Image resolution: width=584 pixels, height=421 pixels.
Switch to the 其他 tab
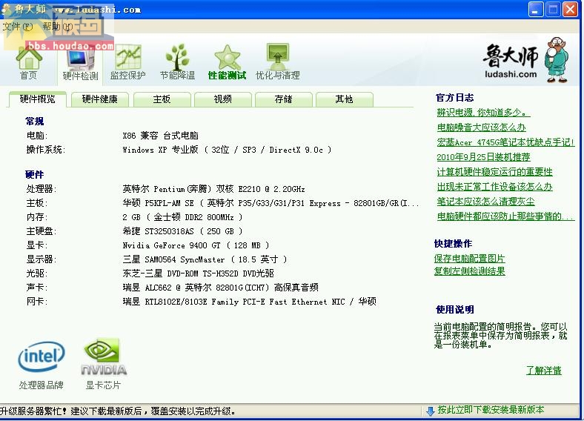pos(344,99)
